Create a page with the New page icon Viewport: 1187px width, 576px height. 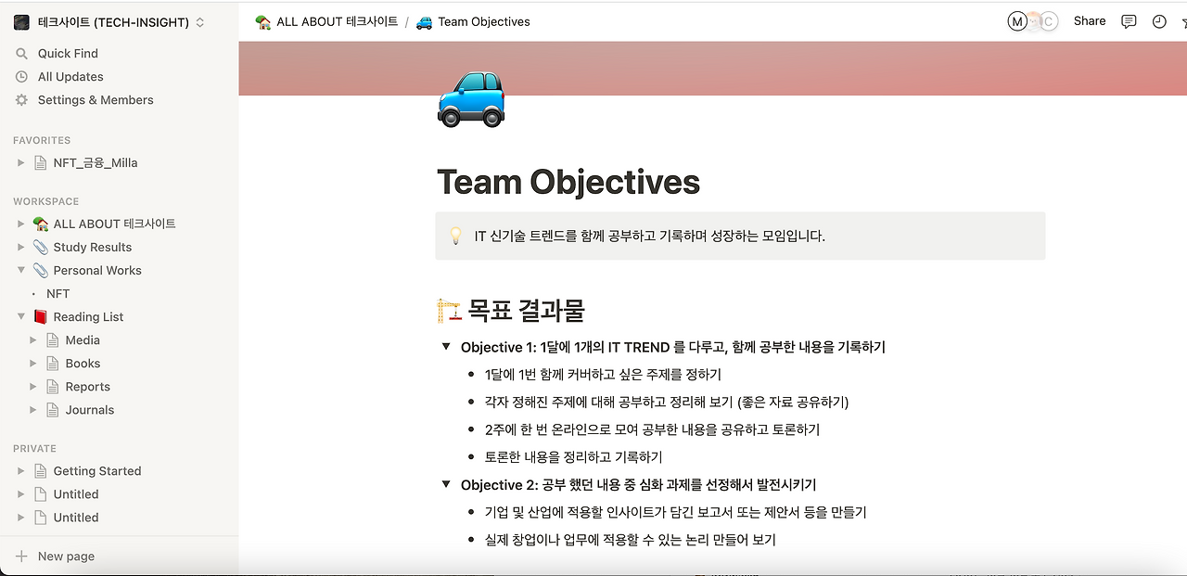click(20, 556)
